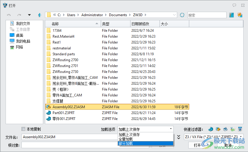The height and width of the screenshot is (152, 248).
Task: Choose 加载上次保存 from the list
Action: 145,135
